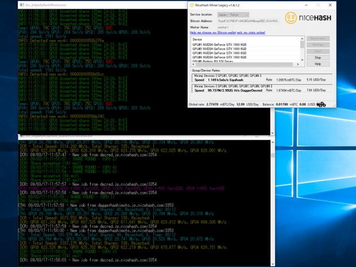Close the NiceHash Miner Legacy window

(x=330, y=5)
